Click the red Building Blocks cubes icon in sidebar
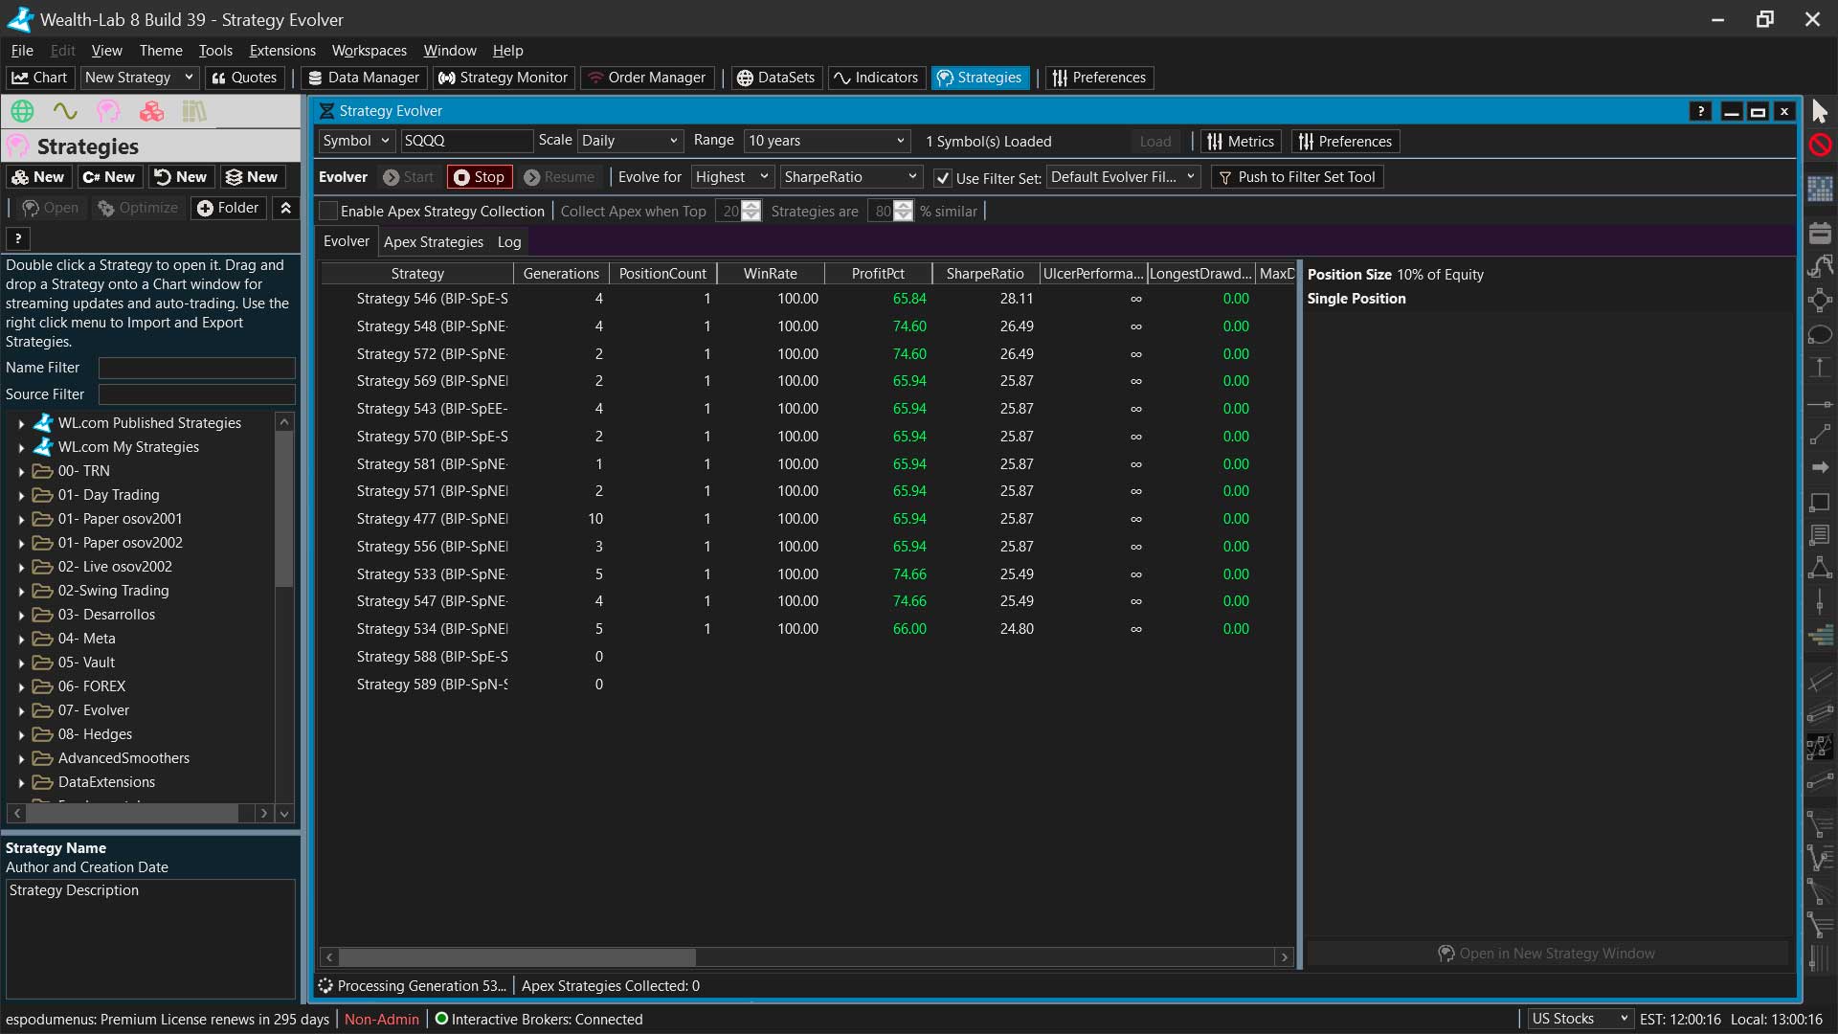1838x1034 pixels. coord(151,111)
